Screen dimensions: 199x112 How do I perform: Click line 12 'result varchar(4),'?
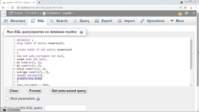[x=30, y=75]
